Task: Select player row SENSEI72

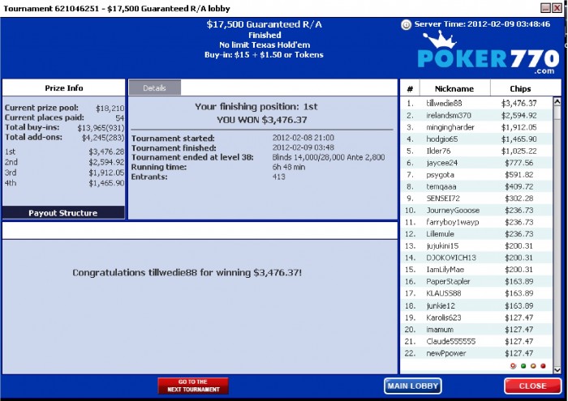Action: point(476,198)
